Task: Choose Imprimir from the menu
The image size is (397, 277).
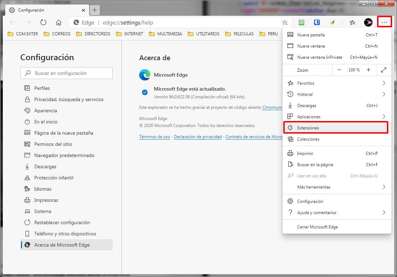Action: pyautogui.click(x=337, y=154)
